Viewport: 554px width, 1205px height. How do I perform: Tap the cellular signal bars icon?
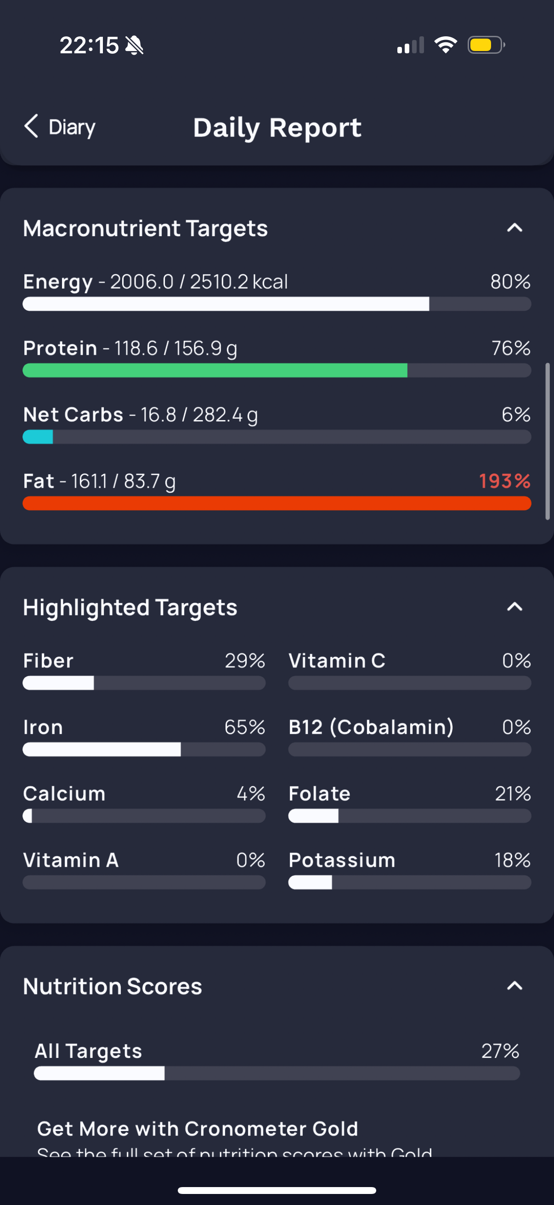(410, 45)
